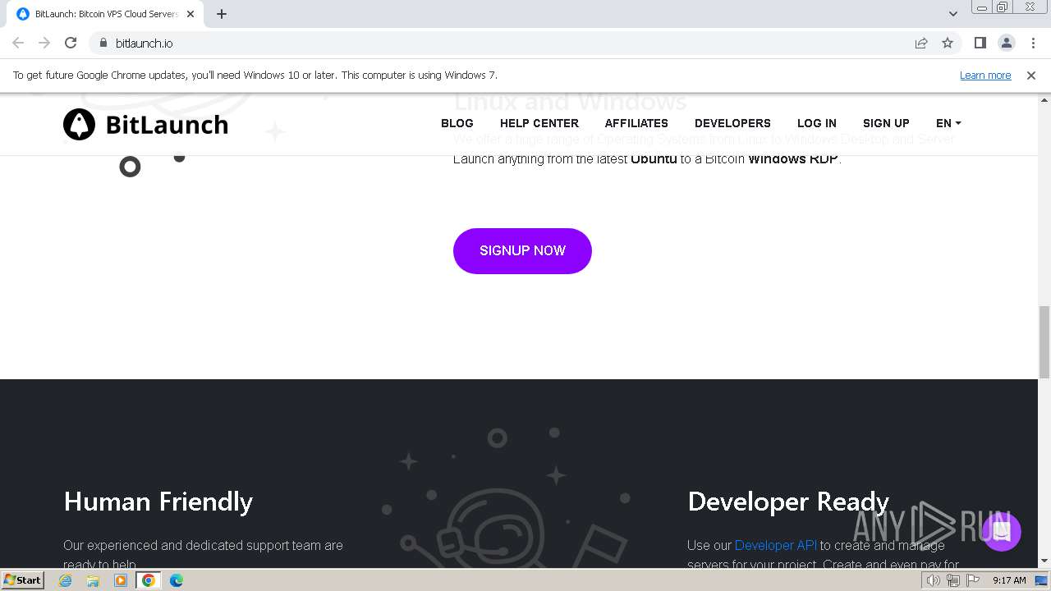Select the BitLaunch tab title

pos(107,14)
